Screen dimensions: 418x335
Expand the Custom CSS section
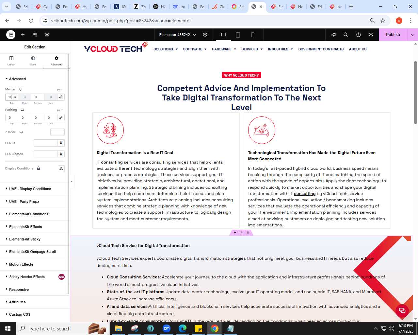(x=35, y=314)
